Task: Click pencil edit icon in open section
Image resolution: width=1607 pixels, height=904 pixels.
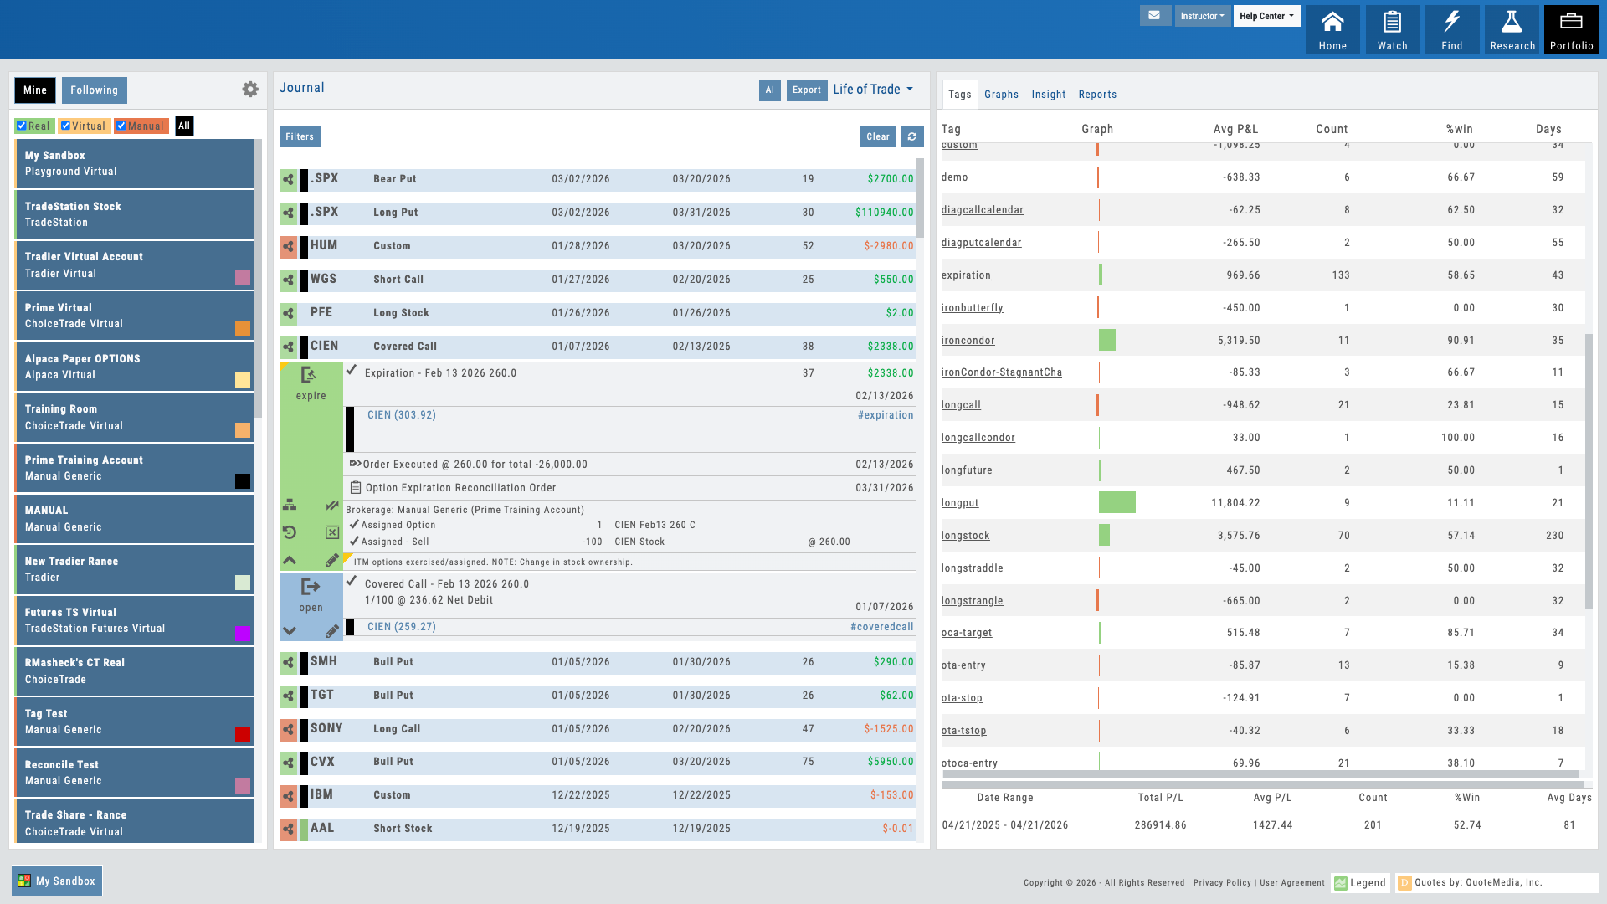Action: [331, 631]
